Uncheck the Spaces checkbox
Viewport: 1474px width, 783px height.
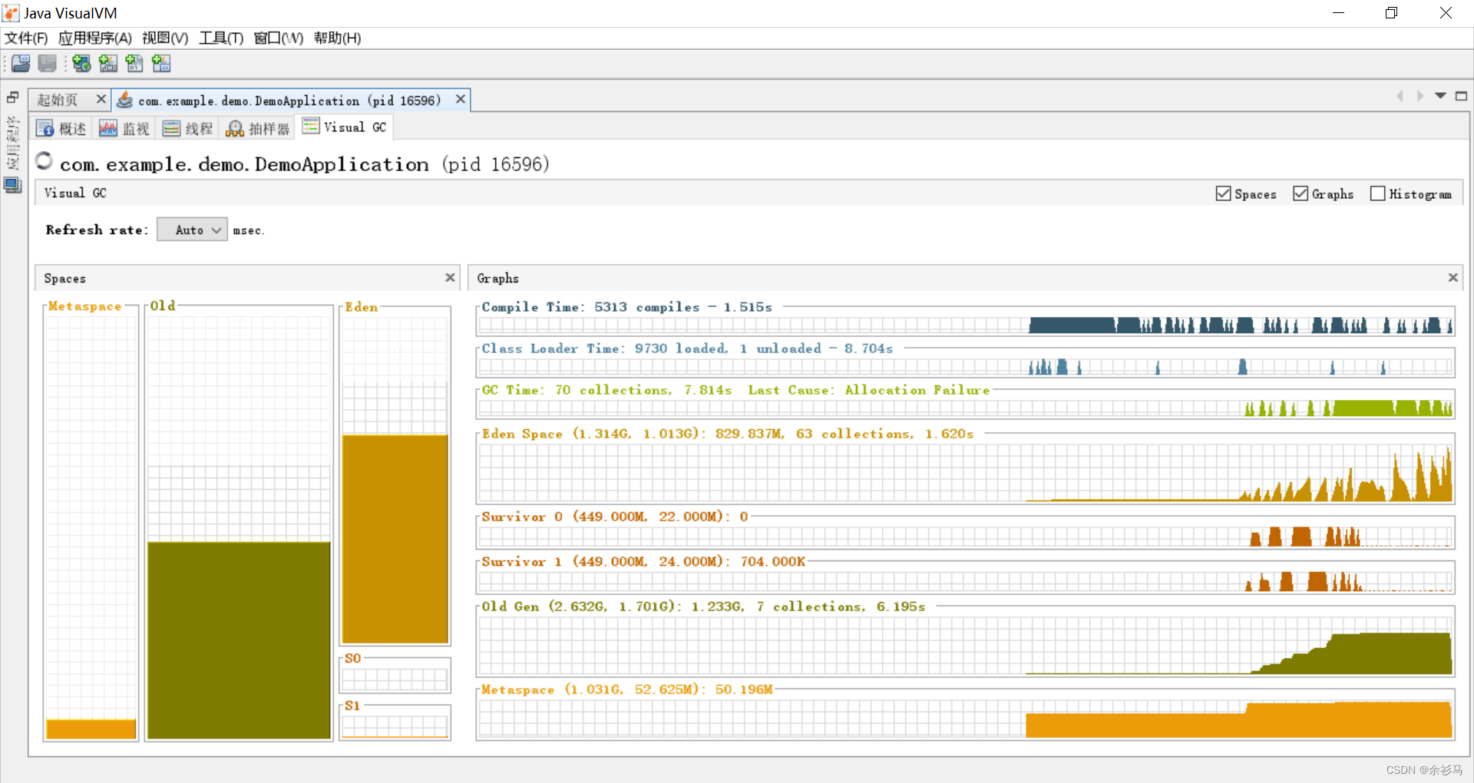[x=1222, y=193]
